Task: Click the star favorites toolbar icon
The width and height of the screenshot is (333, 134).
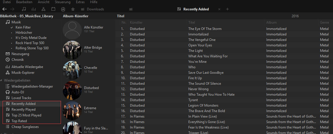Action: pyautogui.click(x=73, y=9)
